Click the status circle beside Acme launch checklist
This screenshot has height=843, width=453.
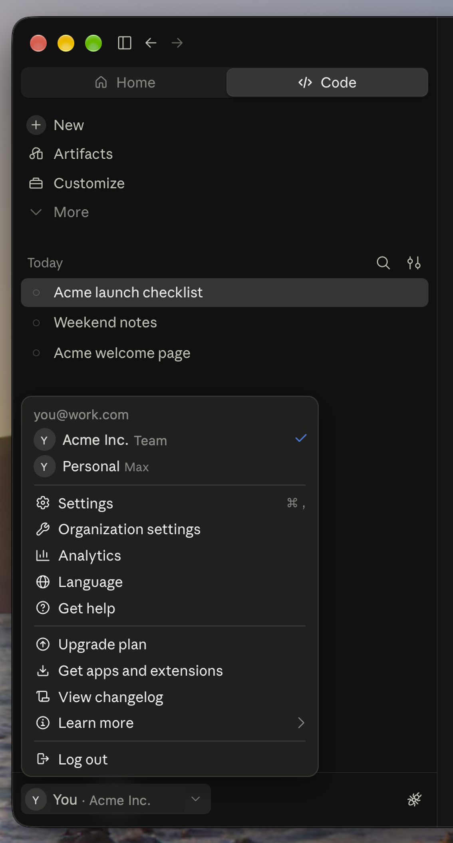(x=36, y=293)
